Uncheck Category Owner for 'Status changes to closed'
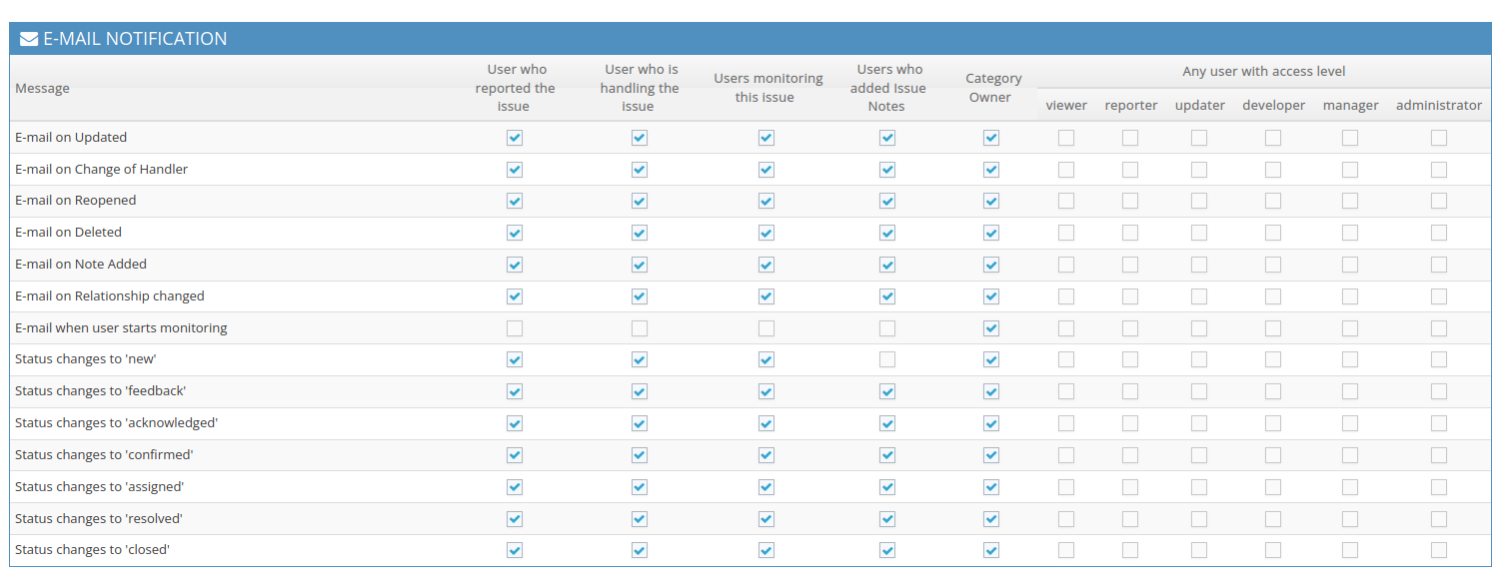 [990, 550]
